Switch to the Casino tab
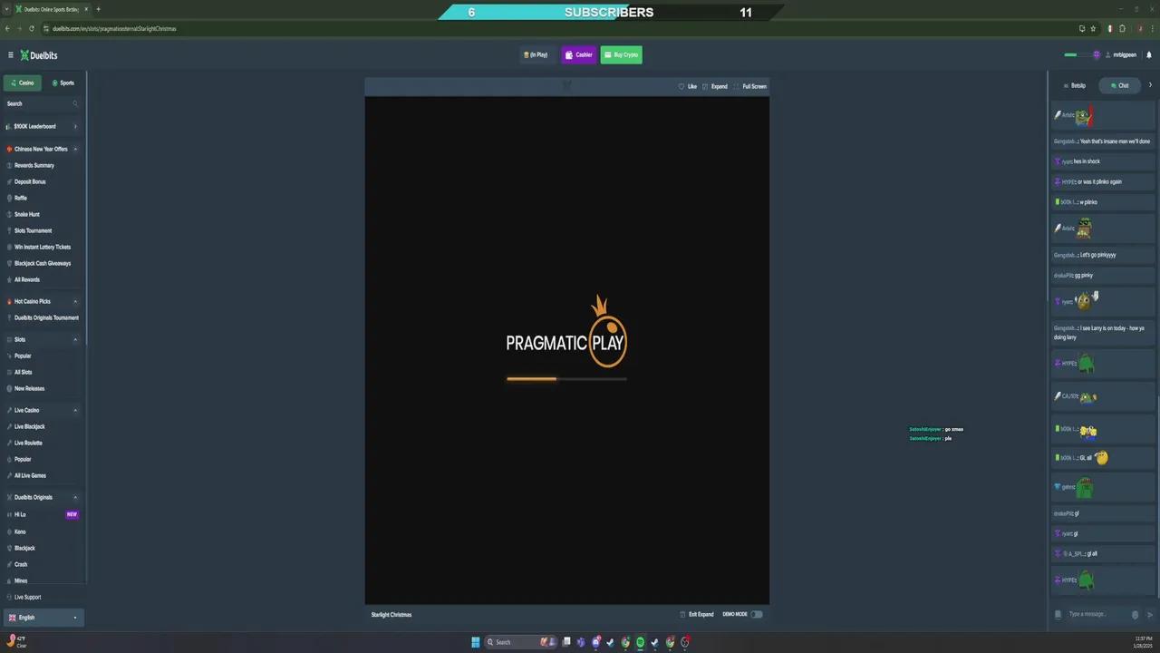This screenshot has height=653, width=1160. coord(23,83)
